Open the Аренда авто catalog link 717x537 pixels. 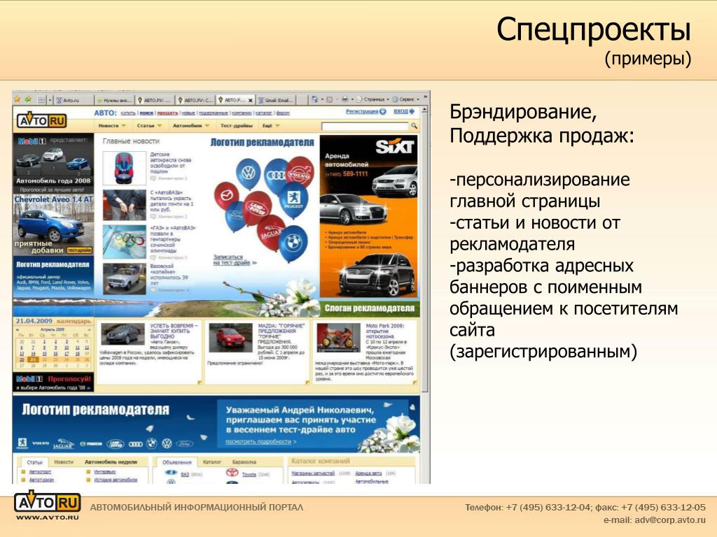(368, 473)
